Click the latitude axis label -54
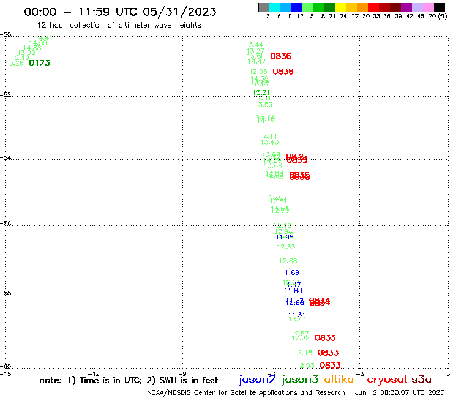The height and width of the screenshot is (398, 453). (6, 157)
